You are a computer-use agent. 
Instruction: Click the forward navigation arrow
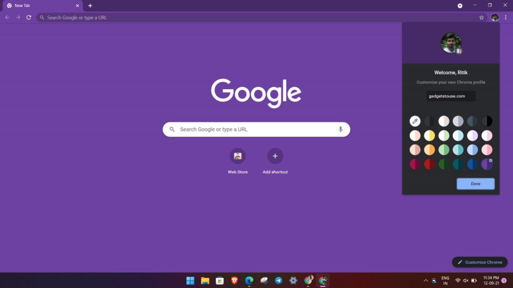point(18,18)
